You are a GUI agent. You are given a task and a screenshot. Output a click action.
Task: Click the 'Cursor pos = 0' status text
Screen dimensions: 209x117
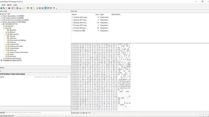76,113
